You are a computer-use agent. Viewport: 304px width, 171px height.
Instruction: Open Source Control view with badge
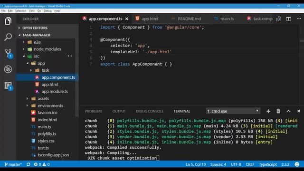tap(9, 53)
